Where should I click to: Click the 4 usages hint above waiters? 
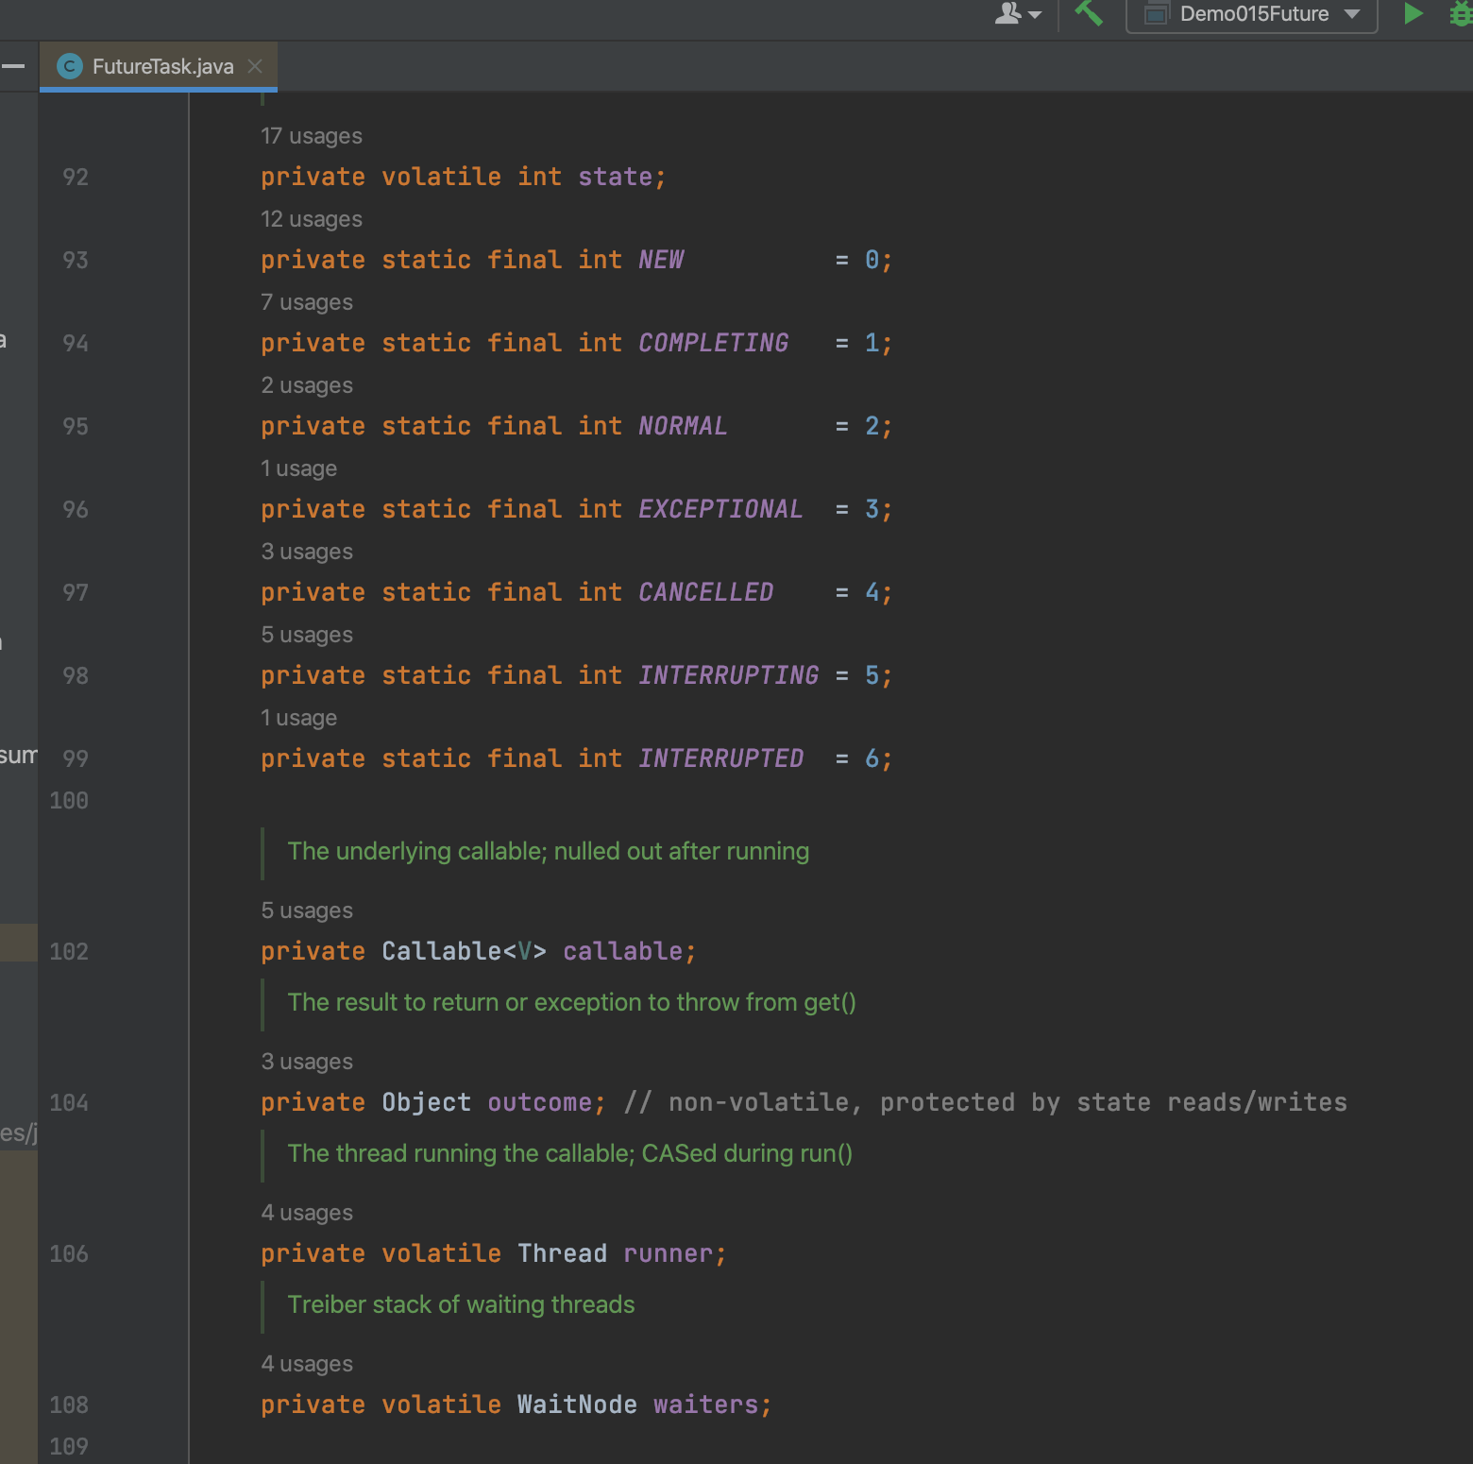[x=306, y=1364]
